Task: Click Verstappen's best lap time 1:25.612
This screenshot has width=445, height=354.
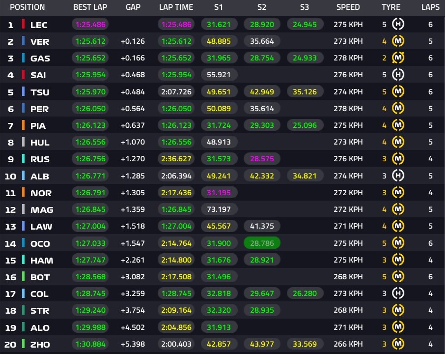Action: [90, 41]
